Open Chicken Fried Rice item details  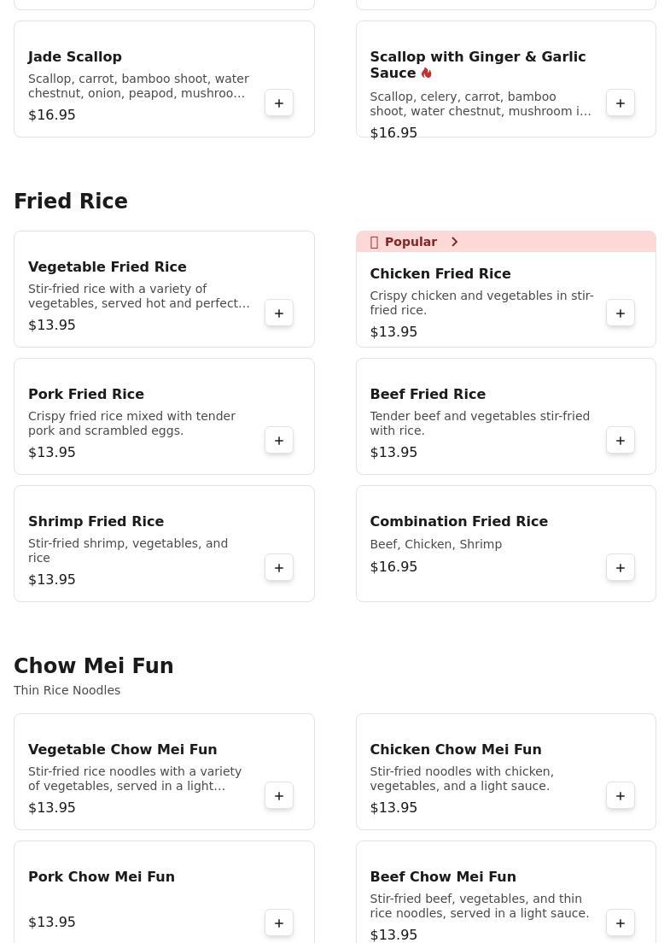point(440,274)
